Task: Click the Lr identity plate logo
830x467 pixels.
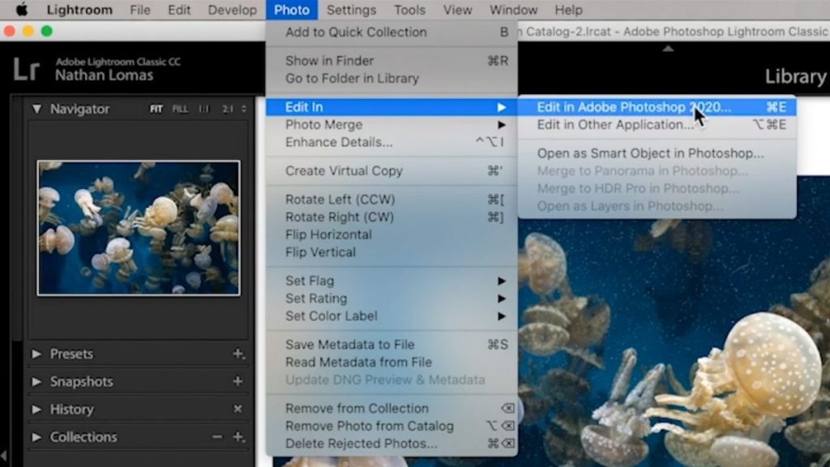Action: click(27, 70)
